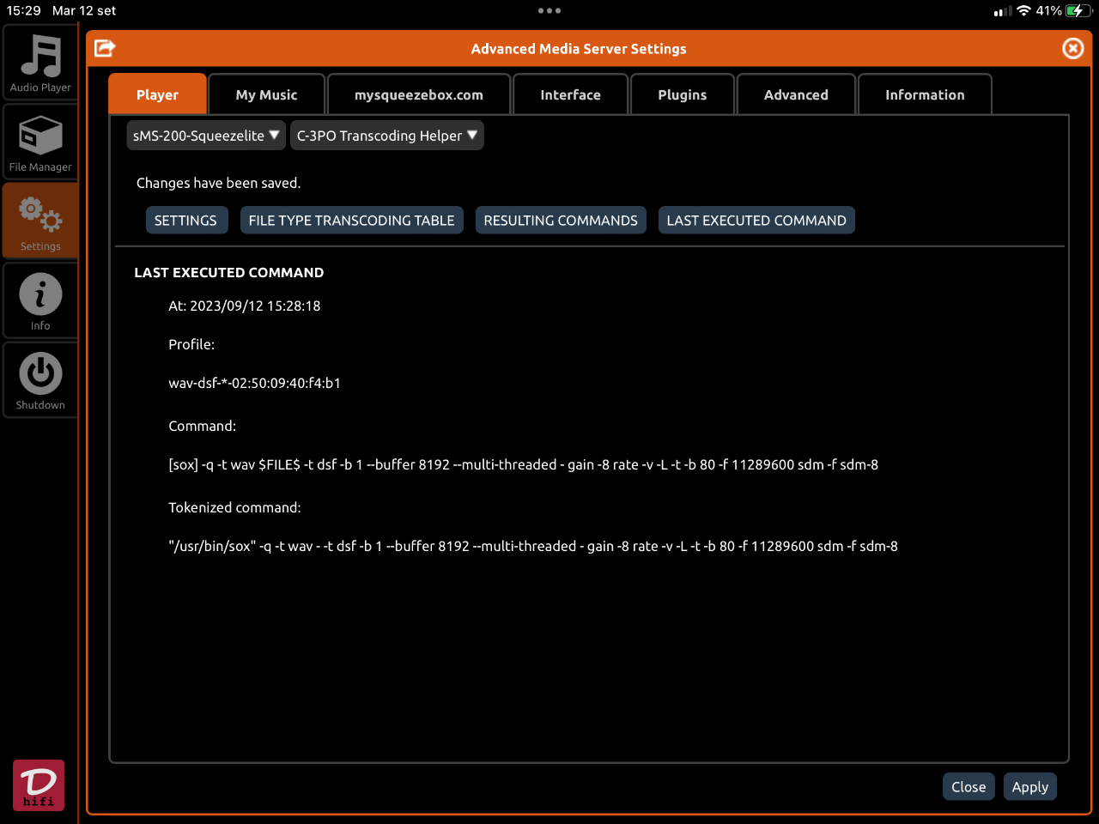Expand the C-3PO Transcoding Helper dropdown
Image resolution: width=1099 pixels, height=824 pixels.
coord(387,136)
